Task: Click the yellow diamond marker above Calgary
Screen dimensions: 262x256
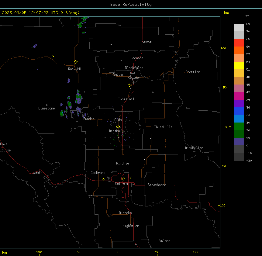Action: point(123,179)
